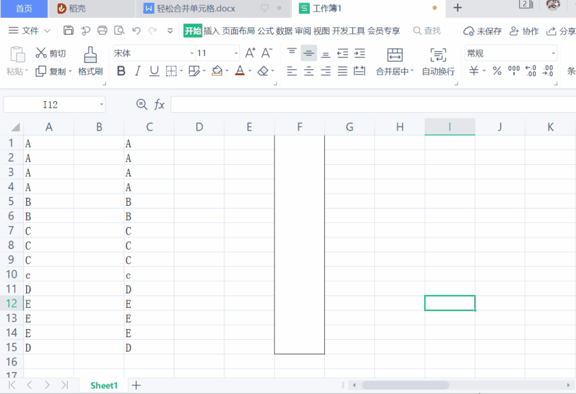This screenshot has height=394, width=576.
Task: Switch to the 轻松合并单元格.docx document tab
Action: (196, 8)
